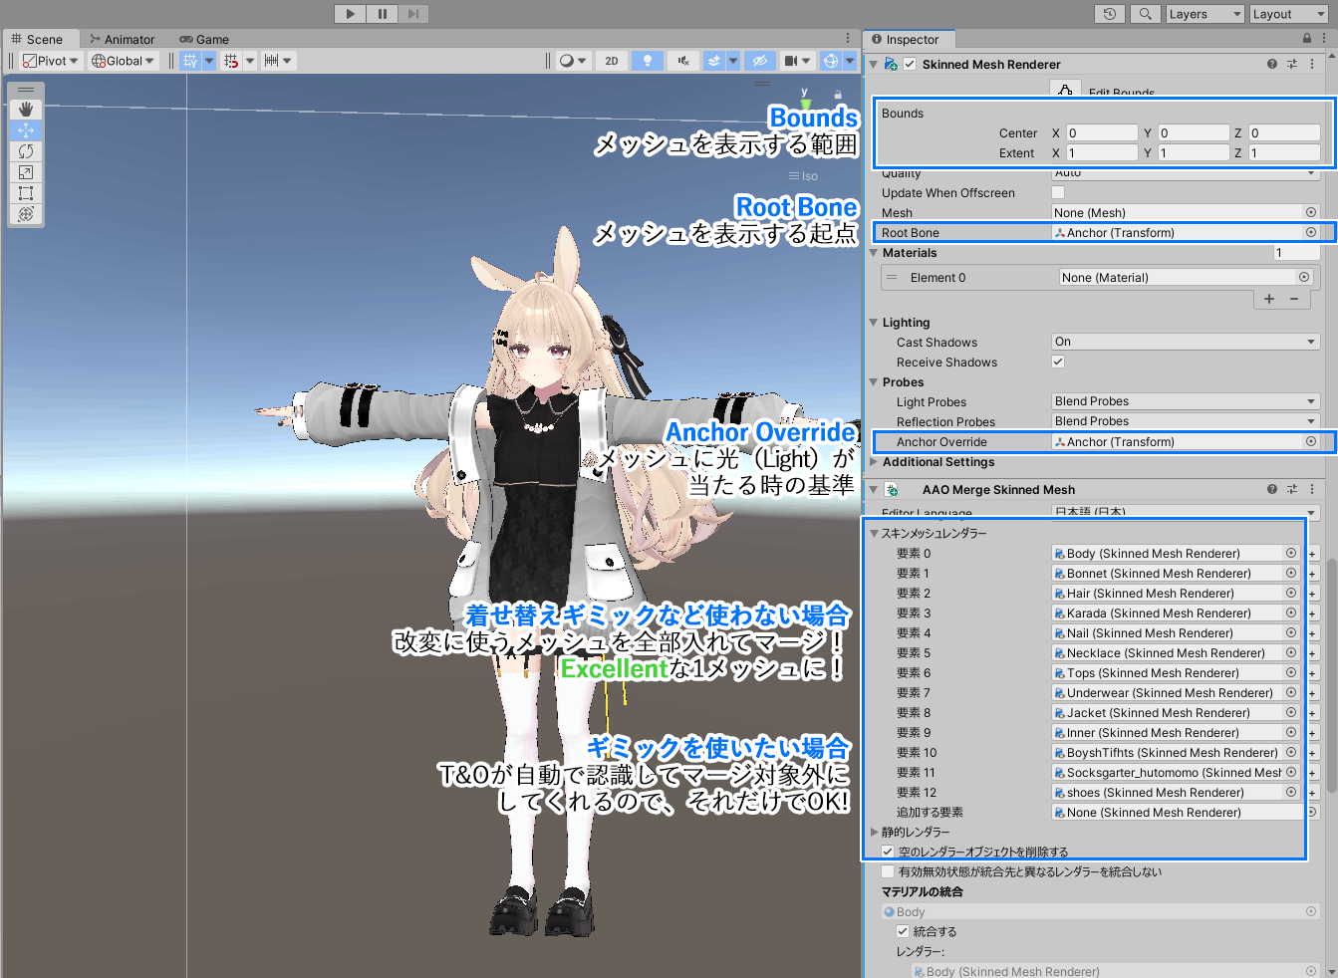The image size is (1338, 978).
Task: Open the Reflection Probes dropdown
Action: [1186, 421]
